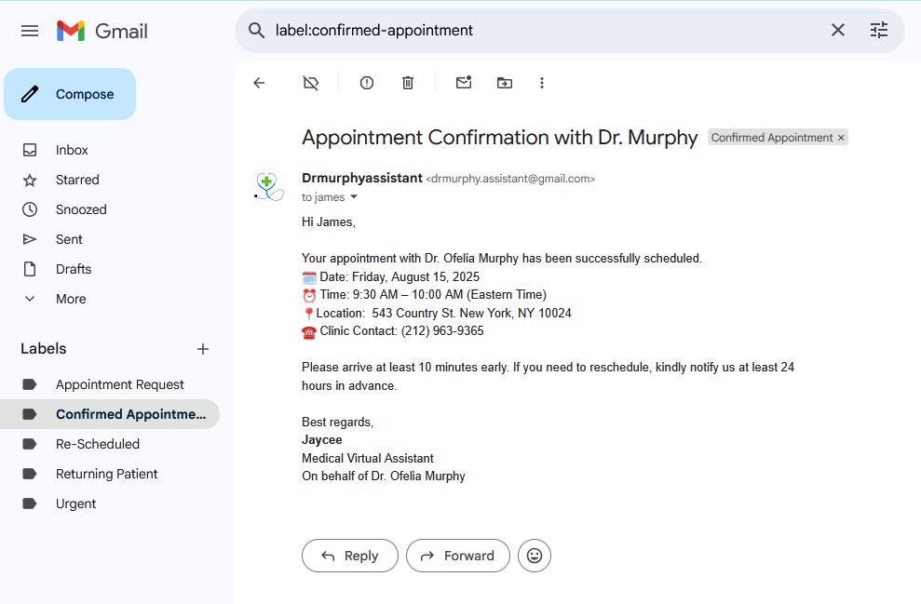Add an emoji reaction to the email

coord(535,556)
